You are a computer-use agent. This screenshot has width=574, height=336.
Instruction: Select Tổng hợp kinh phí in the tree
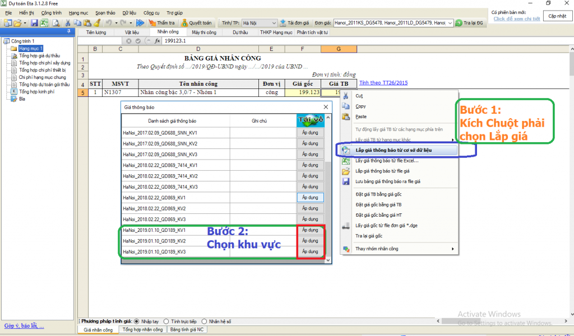[x=36, y=91]
